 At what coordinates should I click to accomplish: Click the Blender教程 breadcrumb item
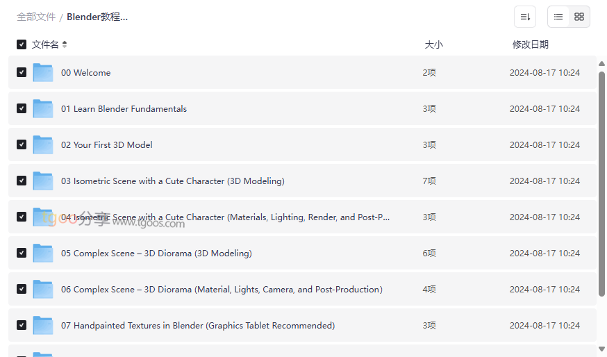pos(97,17)
